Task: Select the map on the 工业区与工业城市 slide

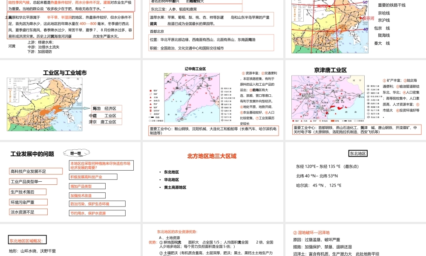Action: click(45, 105)
